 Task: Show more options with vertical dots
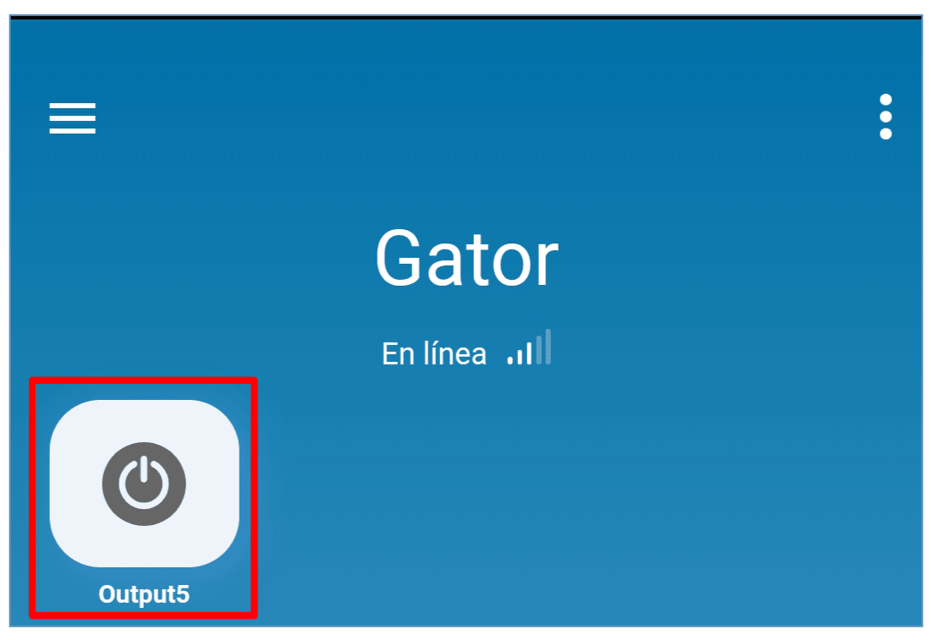(x=885, y=117)
